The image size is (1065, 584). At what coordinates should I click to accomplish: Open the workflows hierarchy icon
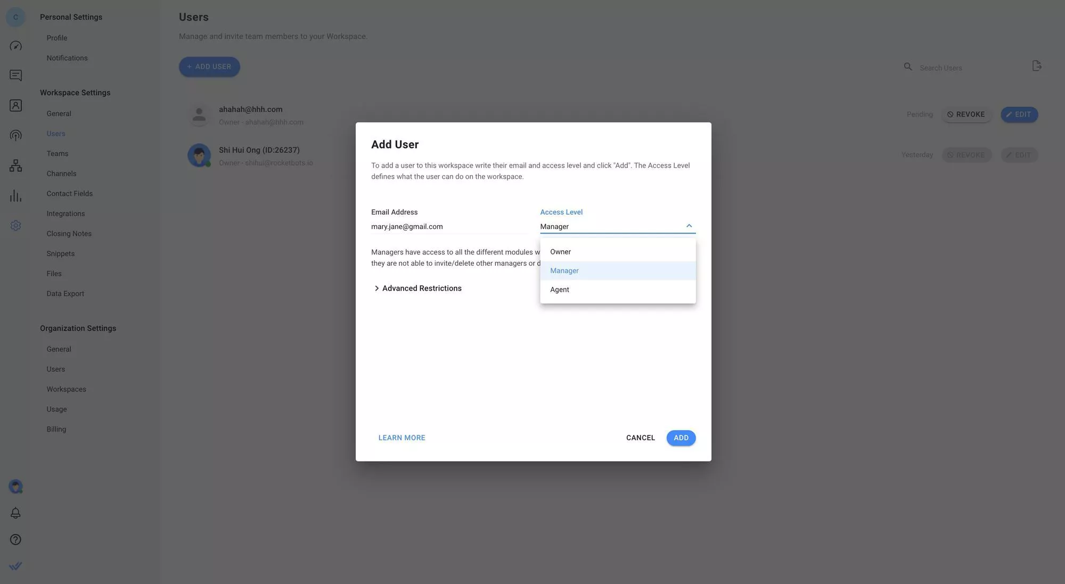15,166
